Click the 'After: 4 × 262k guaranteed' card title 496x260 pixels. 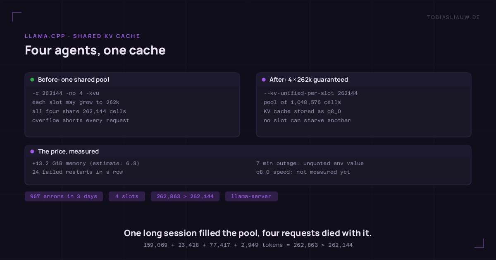(309, 80)
